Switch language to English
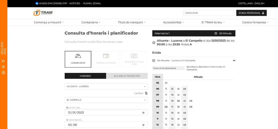The height and width of the screenshot is (129, 278). click(259, 3)
